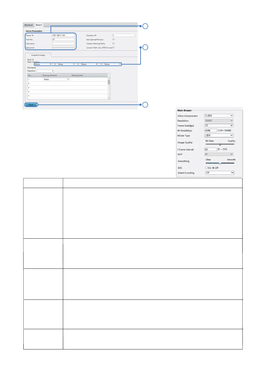265x377 pixels.
Task: Open the first Root Directory dropdown
Action: click(x=43, y=64)
